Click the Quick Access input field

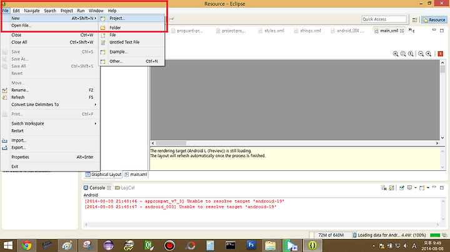tap(384, 19)
